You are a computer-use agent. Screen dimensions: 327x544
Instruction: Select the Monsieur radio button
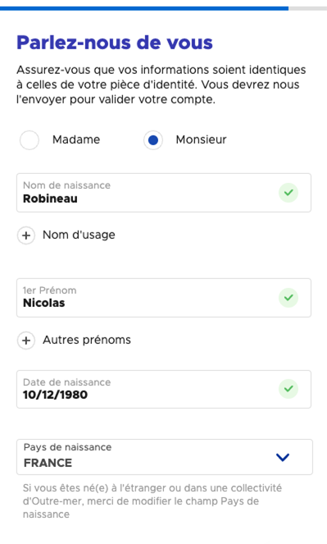click(153, 140)
